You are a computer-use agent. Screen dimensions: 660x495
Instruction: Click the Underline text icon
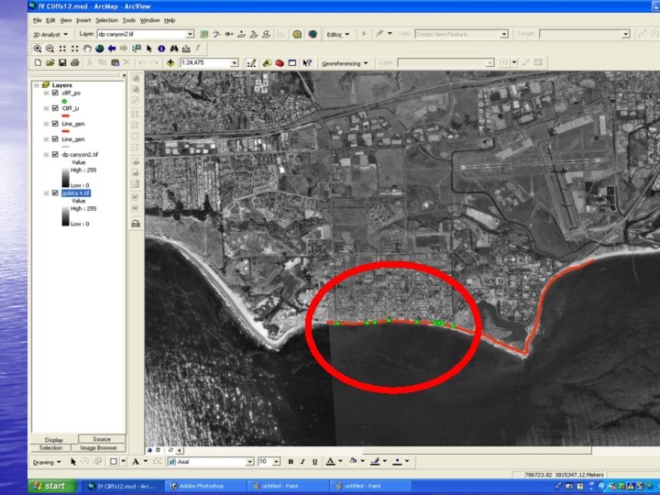click(314, 462)
